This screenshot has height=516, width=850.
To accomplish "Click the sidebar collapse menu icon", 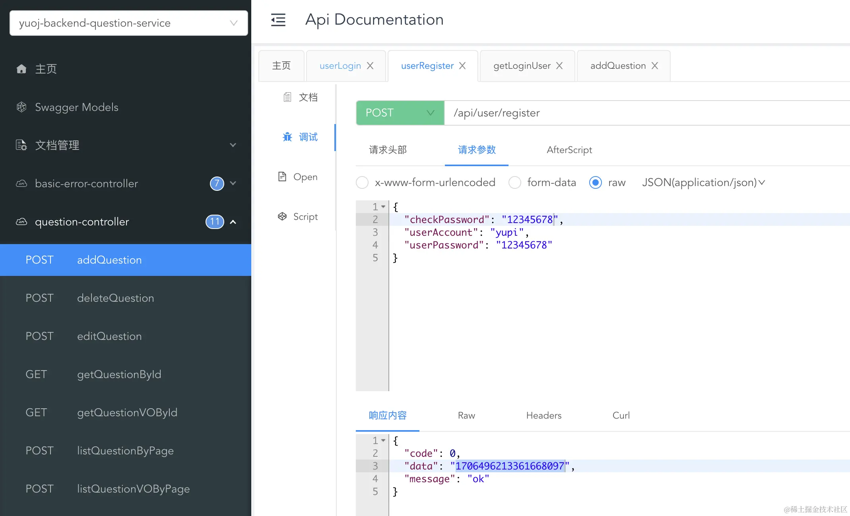I will click(x=278, y=20).
